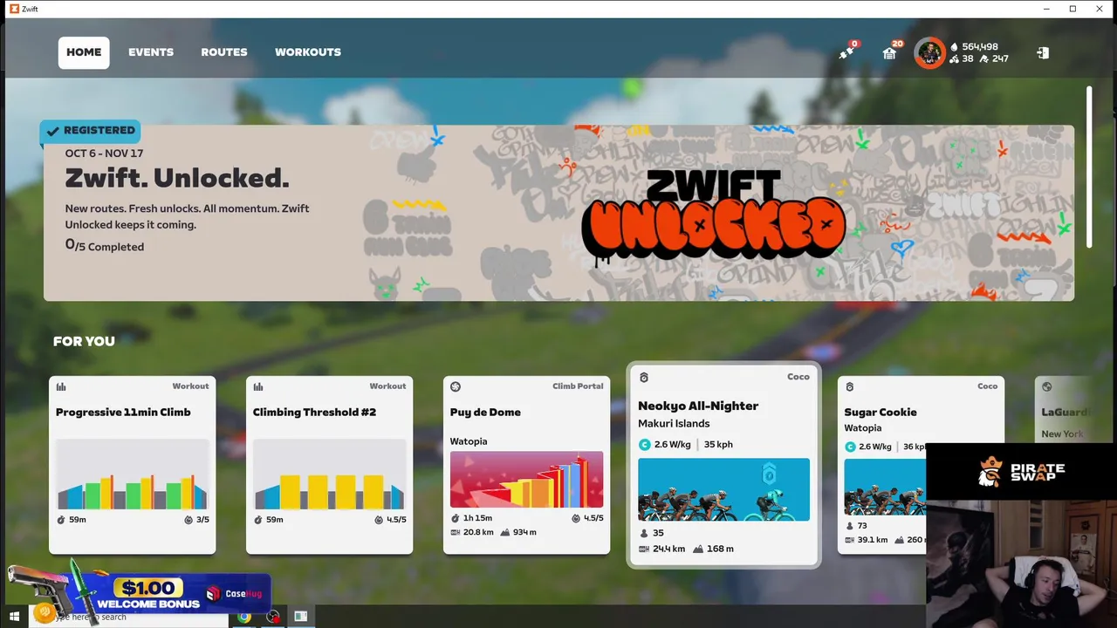Click the stopwatch icon on Puy de Dome
This screenshot has width=1117, height=628.
click(x=456, y=519)
